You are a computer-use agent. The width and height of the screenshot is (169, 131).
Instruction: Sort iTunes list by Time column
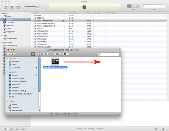69,13
